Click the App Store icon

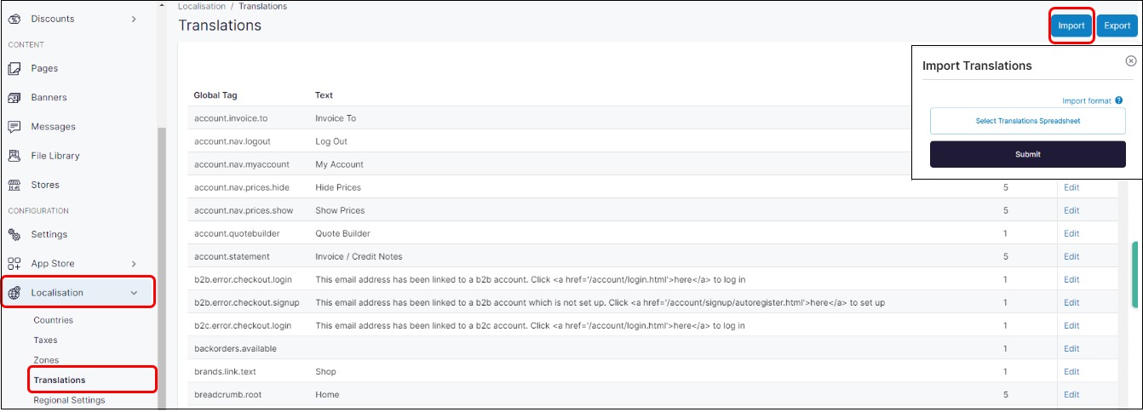(14, 264)
